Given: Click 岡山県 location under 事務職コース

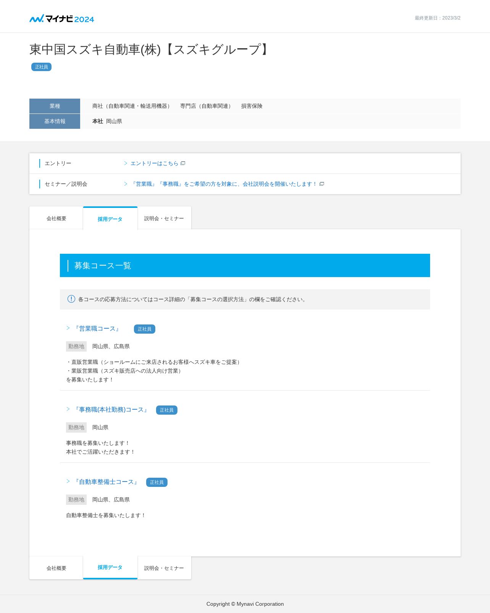Looking at the screenshot, I should (100, 427).
